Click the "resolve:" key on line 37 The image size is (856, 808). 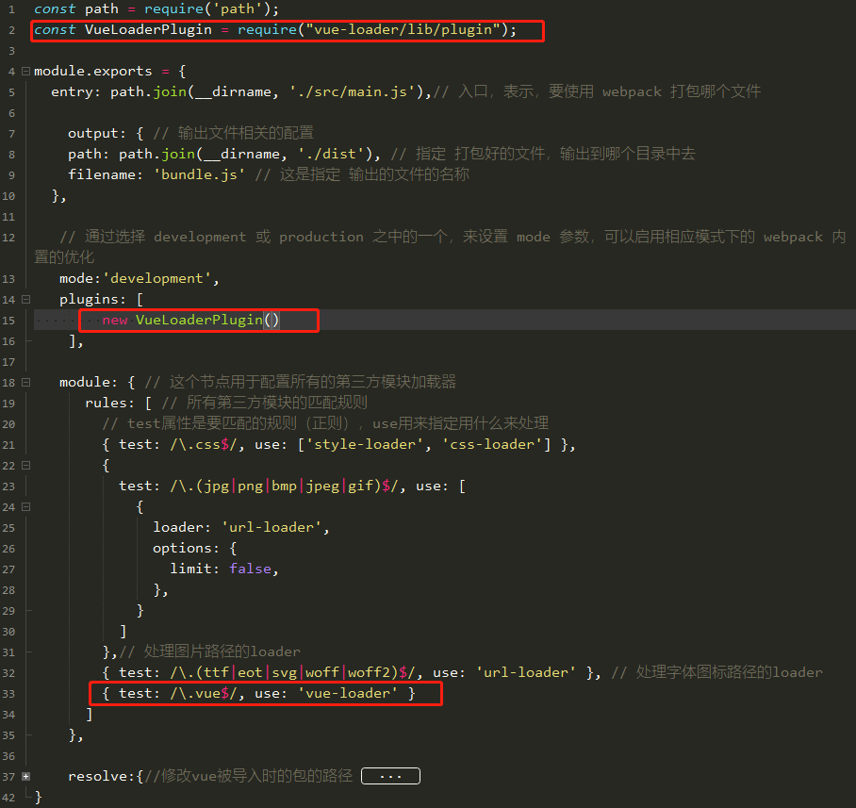pyautogui.click(x=102, y=776)
